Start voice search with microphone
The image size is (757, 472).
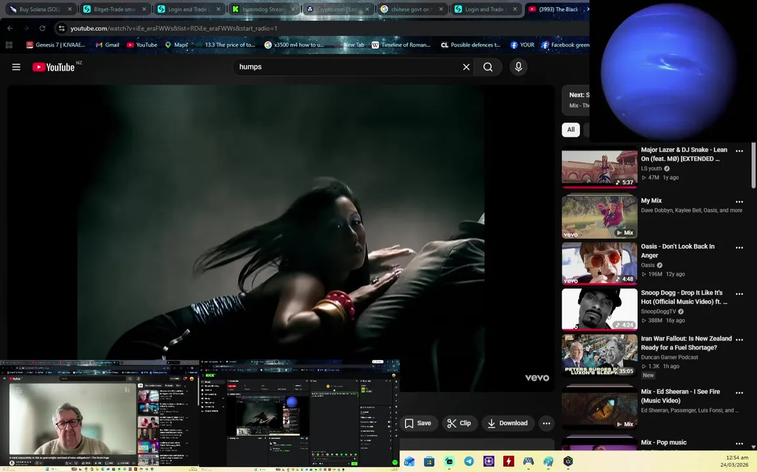tap(518, 67)
